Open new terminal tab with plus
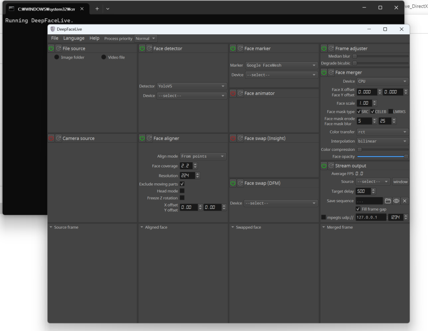428x331 pixels. coord(97,9)
